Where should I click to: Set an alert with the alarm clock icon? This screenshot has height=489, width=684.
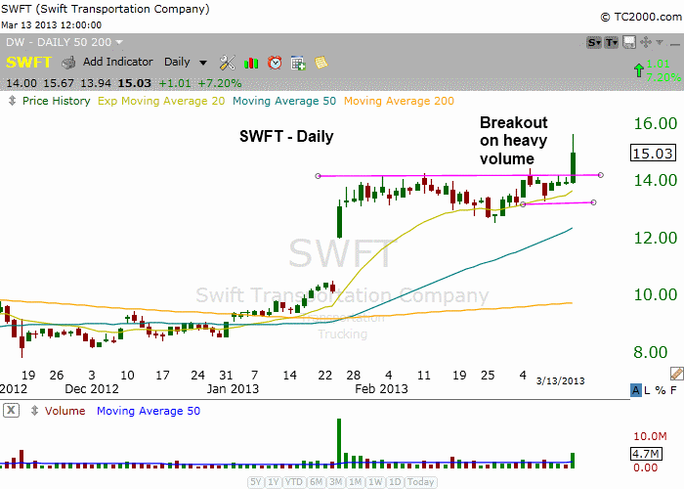point(275,63)
